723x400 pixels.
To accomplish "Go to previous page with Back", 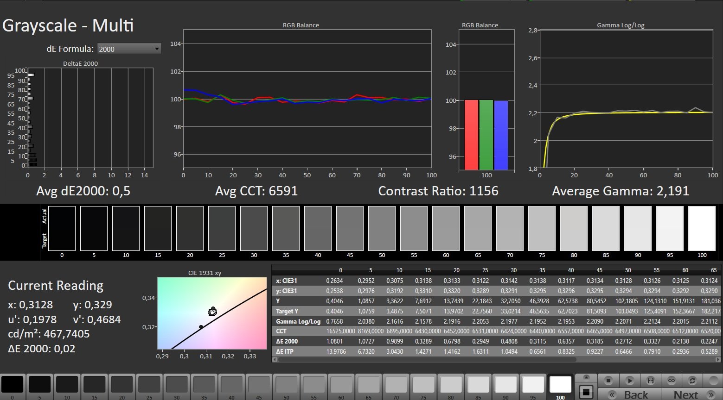I will coord(629,394).
